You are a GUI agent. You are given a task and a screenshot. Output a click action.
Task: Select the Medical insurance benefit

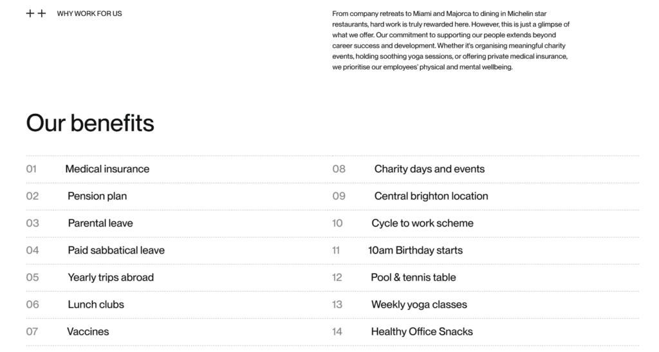coord(107,169)
